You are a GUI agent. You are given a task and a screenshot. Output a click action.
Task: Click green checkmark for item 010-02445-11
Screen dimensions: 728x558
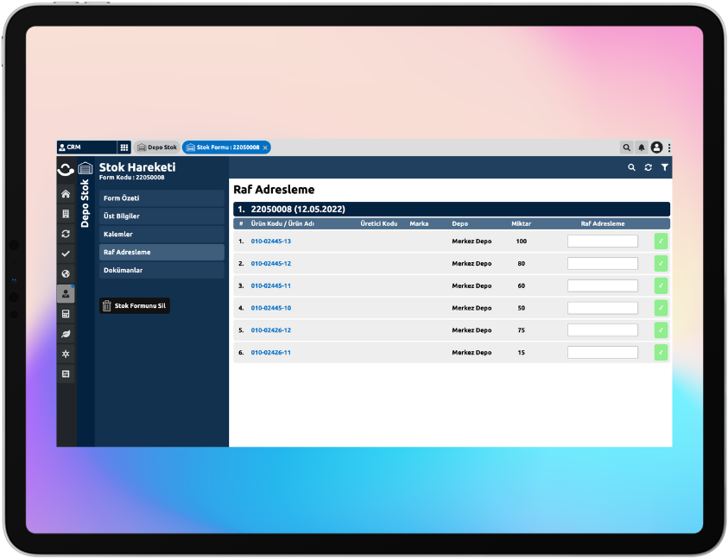[661, 285]
